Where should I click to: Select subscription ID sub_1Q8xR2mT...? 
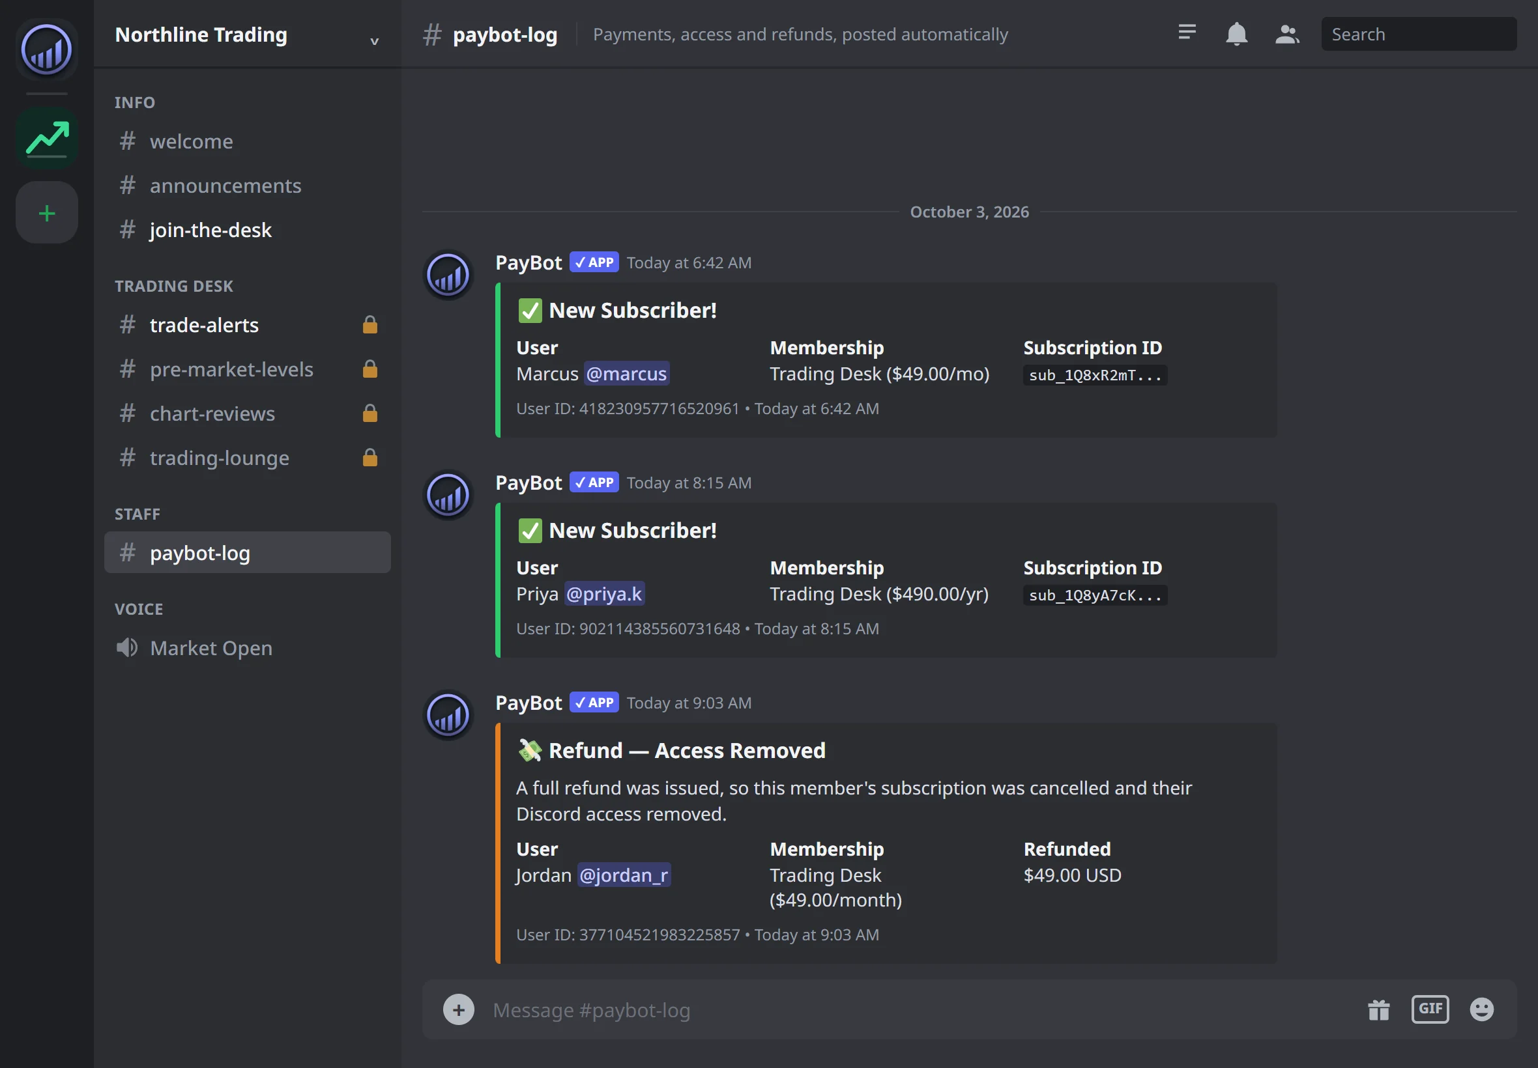[x=1095, y=375]
